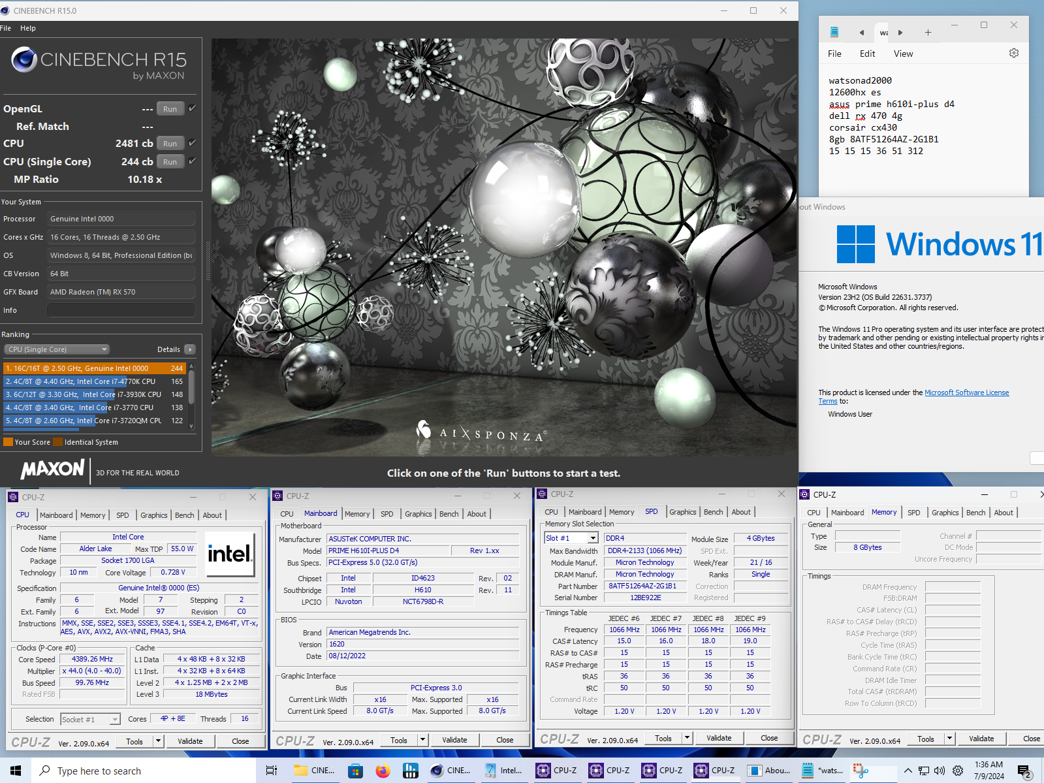Click Notepad line '15 15 15 36 51 312'

876,151
